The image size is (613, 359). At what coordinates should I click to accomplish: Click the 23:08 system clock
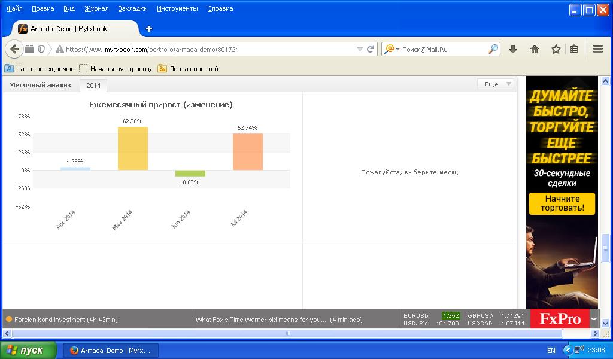pos(596,350)
